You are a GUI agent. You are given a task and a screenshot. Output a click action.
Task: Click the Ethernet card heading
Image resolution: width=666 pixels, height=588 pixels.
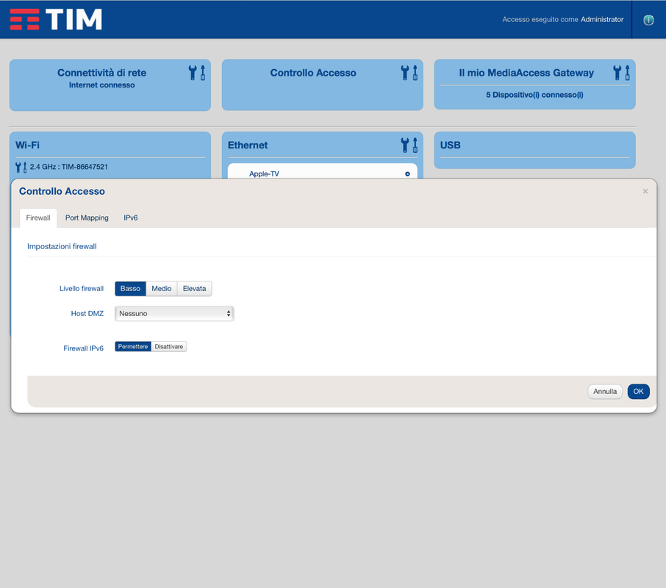(248, 146)
